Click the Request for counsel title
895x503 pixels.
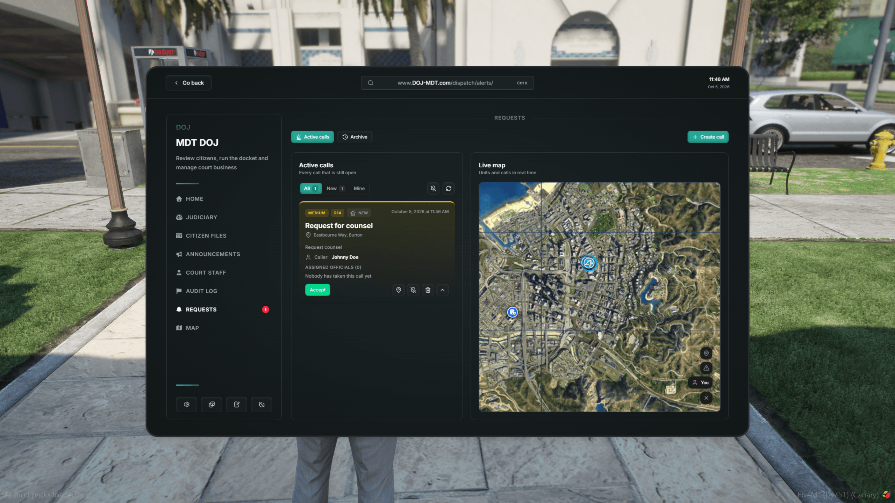pyautogui.click(x=339, y=226)
